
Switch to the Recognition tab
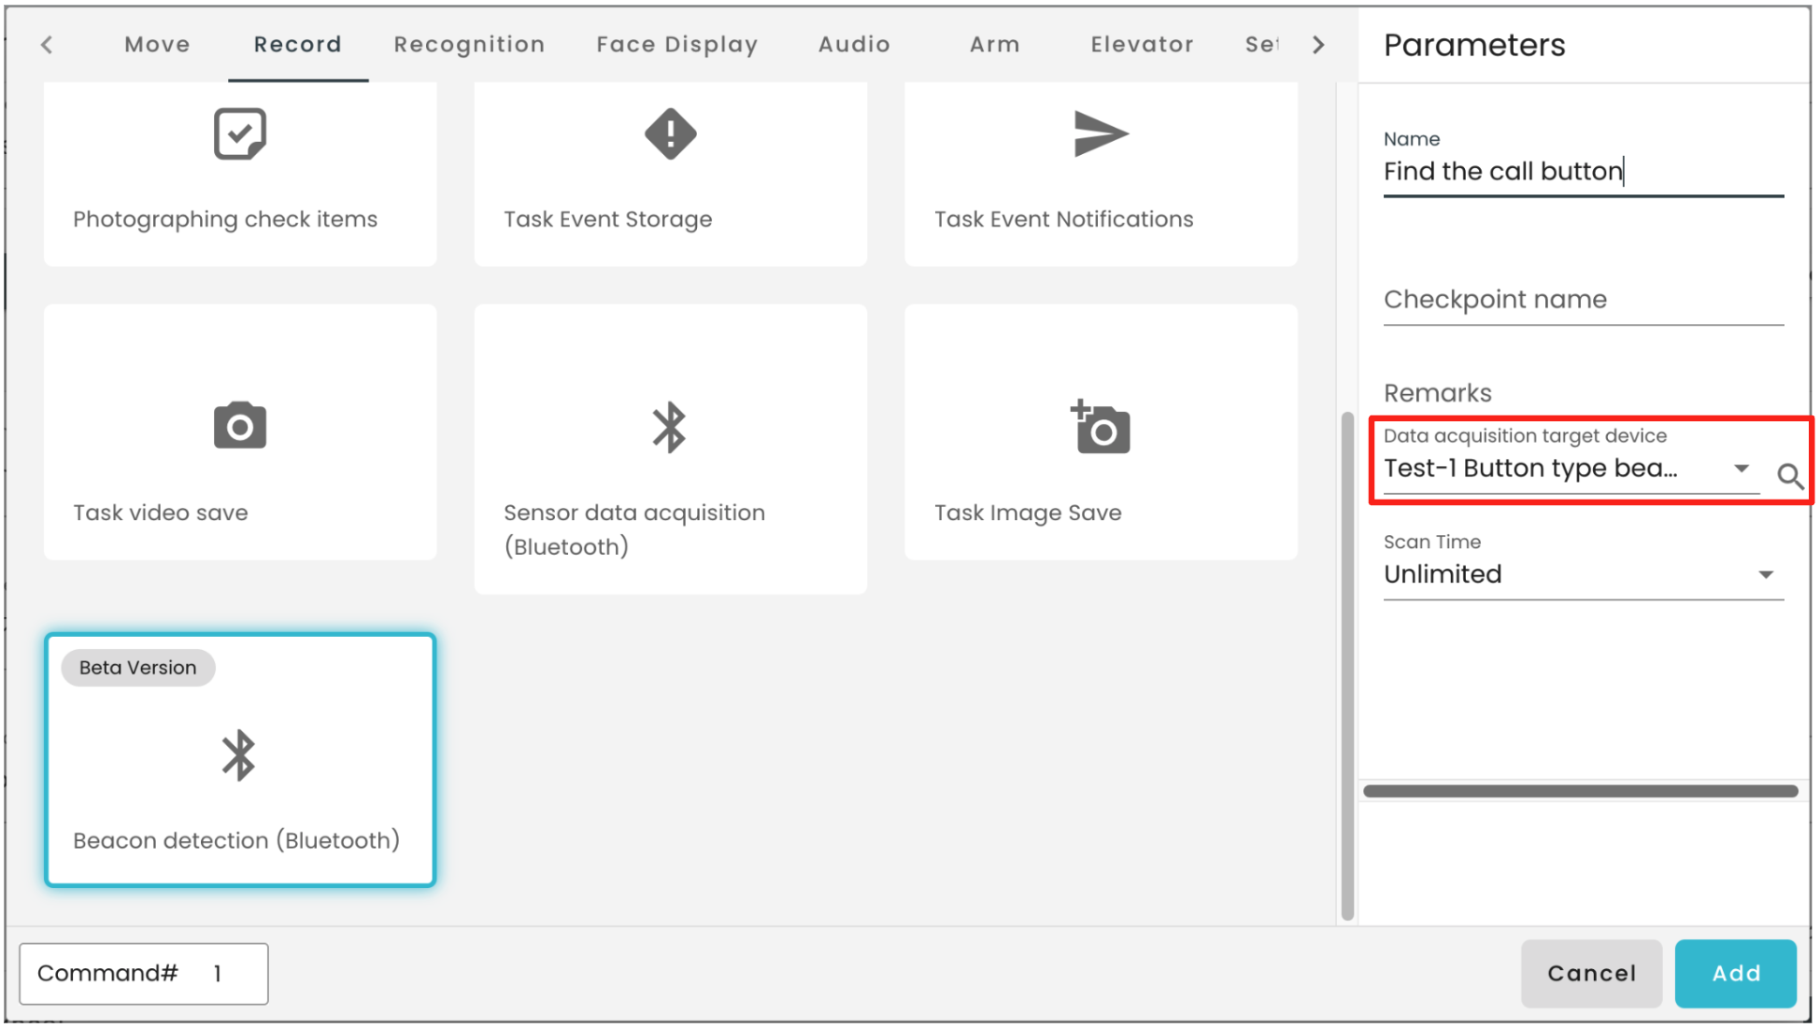tap(469, 44)
